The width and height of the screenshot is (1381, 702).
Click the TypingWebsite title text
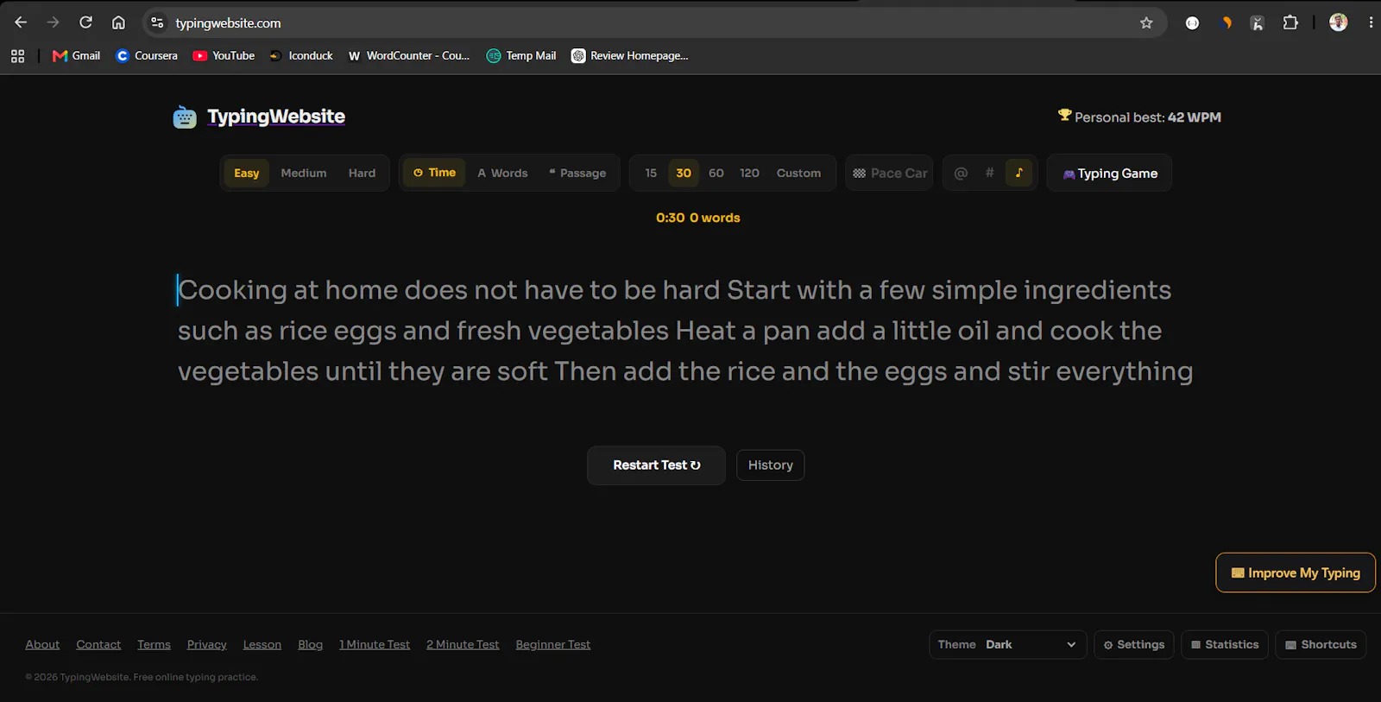(276, 117)
